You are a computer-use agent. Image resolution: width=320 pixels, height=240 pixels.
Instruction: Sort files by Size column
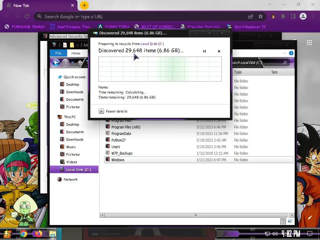click(x=282, y=72)
